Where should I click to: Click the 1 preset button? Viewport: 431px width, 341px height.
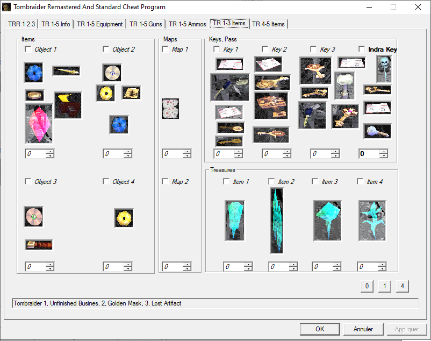pyautogui.click(x=385, y=286)
